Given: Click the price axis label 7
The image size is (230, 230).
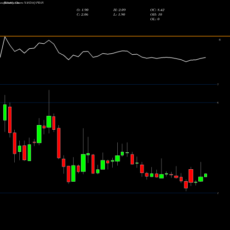Looking at the screenshot, I should pyautogui.click(x=218, y=85).
